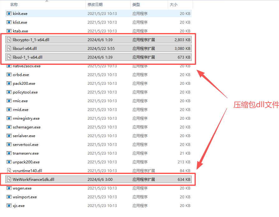The image size is (279, 217).
Task: Click the size cell of wsgen.exe row
Action: pos(185,188)
